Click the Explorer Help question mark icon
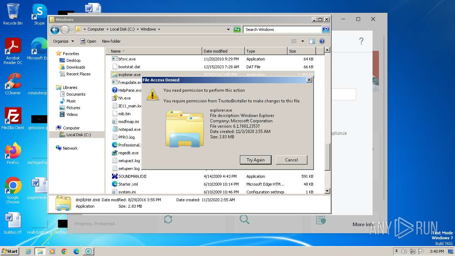This screenshot has width=455, height=256. (x=322, y=41)
